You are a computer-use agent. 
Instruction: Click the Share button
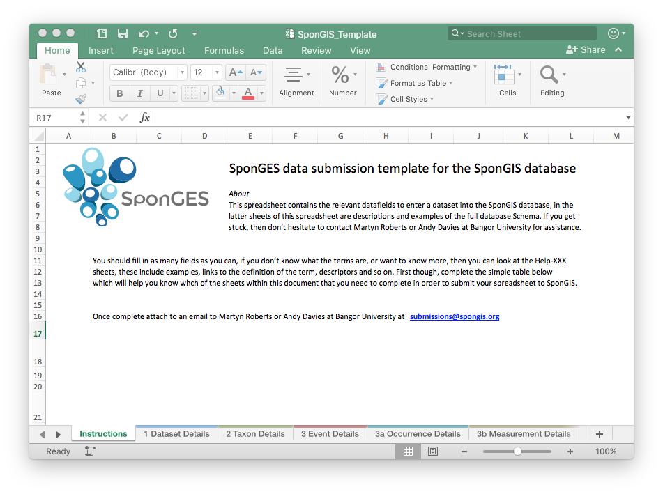pyautogui.click(x=586, y=50)
